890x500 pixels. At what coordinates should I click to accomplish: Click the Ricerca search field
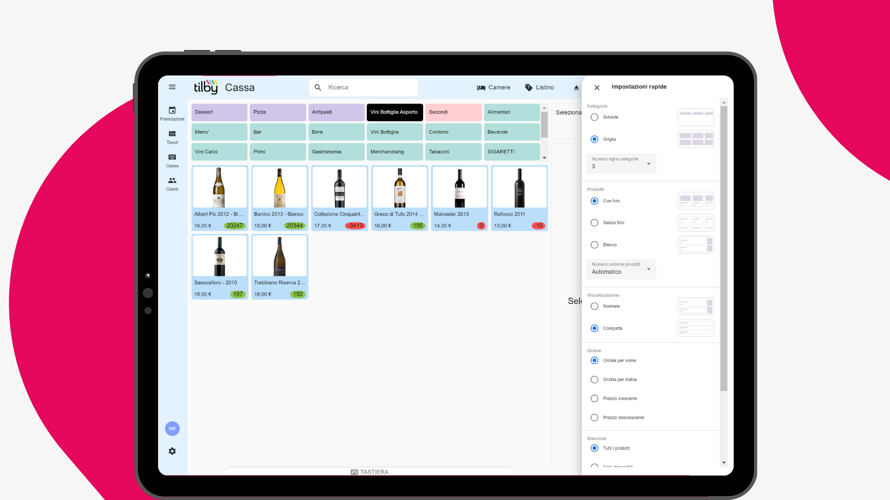click(x=364, y=87)
